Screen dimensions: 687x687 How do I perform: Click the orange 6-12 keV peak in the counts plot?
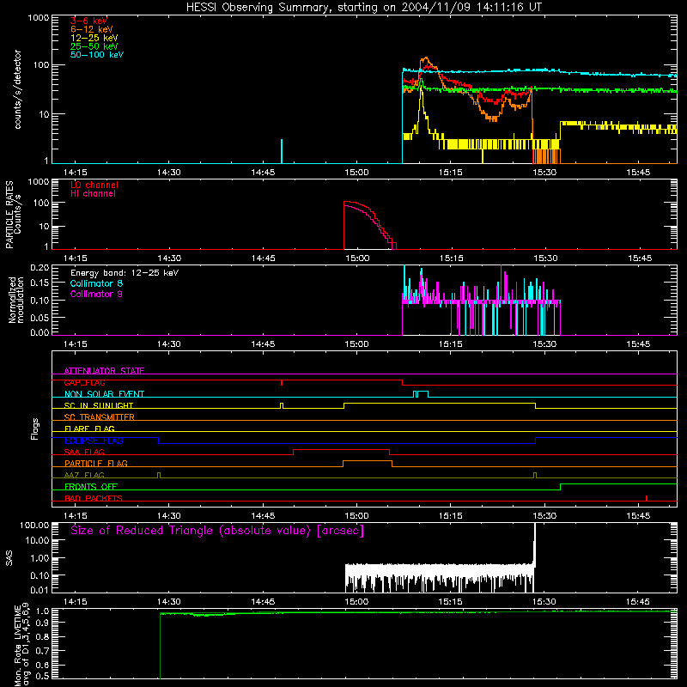pyautogui.click(x=425, y=59)
